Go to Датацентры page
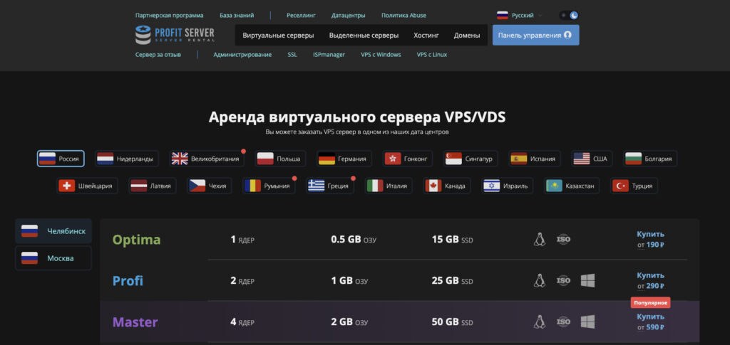Viewport: 730px width, 345px height. [348, 16]
